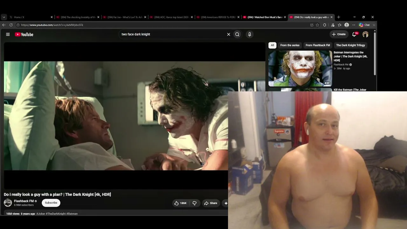Image resolution: width=407 pixels, height=229 pixels.
Task: Open the Flashback FM channel name link
Action: tap(24, 201)
